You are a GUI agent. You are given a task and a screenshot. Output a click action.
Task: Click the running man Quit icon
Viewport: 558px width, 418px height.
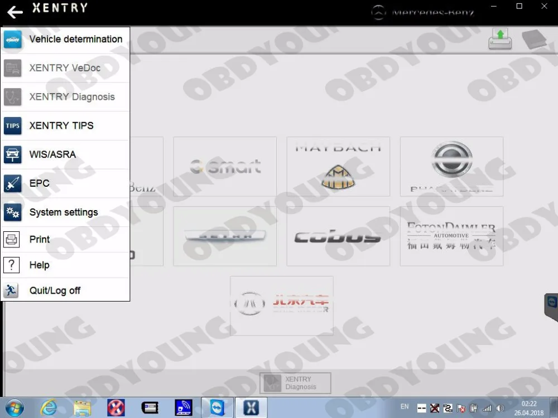(11, 291)
